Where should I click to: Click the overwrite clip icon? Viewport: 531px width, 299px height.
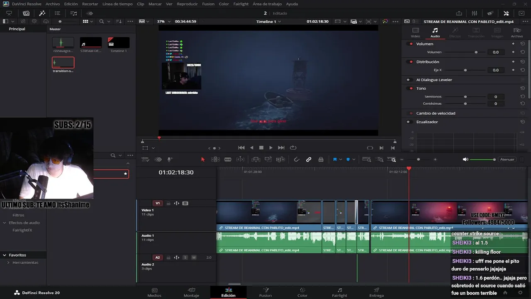pos(268,159)
